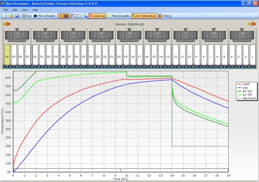The width and height of the screenshot is (259, 182).
Task: Open the View menu
Action: coord(24,10)
